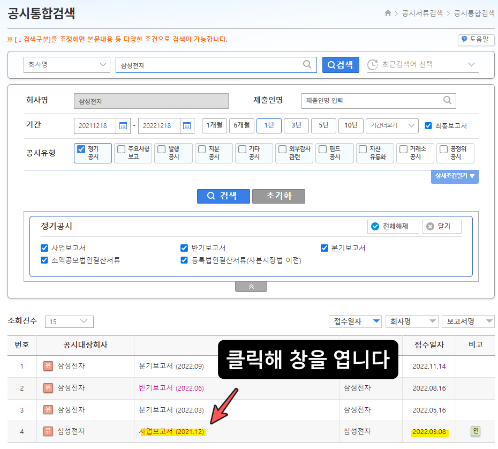The height and width of the screenshot is (449, 498).
Task: Click the lower blue 검색 button
Action: click(223, 196)
